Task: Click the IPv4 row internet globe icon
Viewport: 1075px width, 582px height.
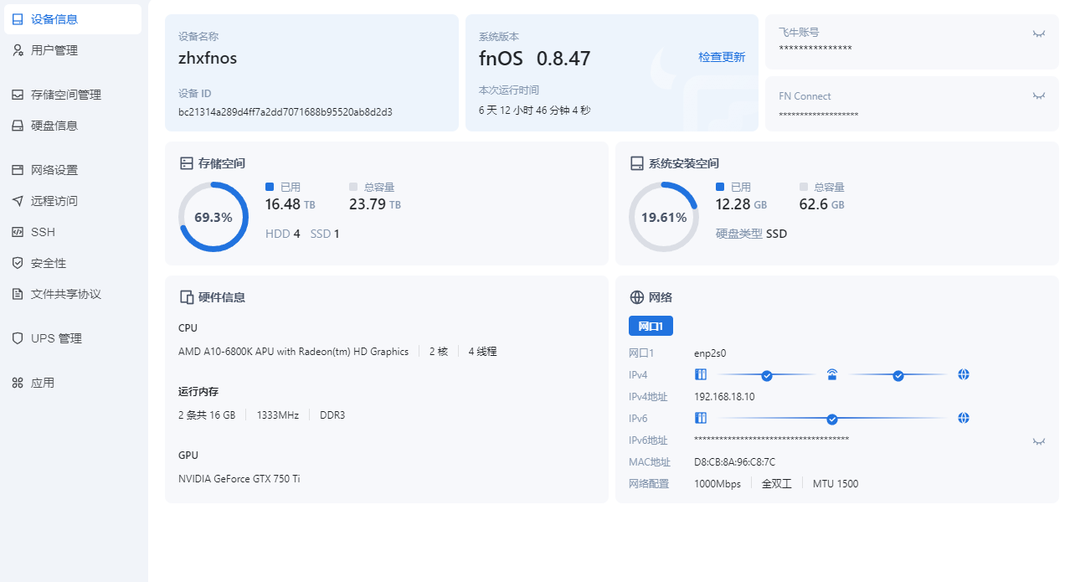Action: coord(964,374)
